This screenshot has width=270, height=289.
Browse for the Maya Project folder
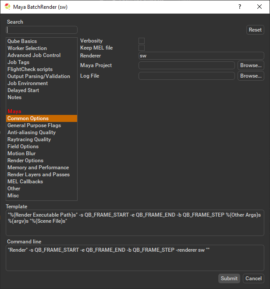[251, 65]
